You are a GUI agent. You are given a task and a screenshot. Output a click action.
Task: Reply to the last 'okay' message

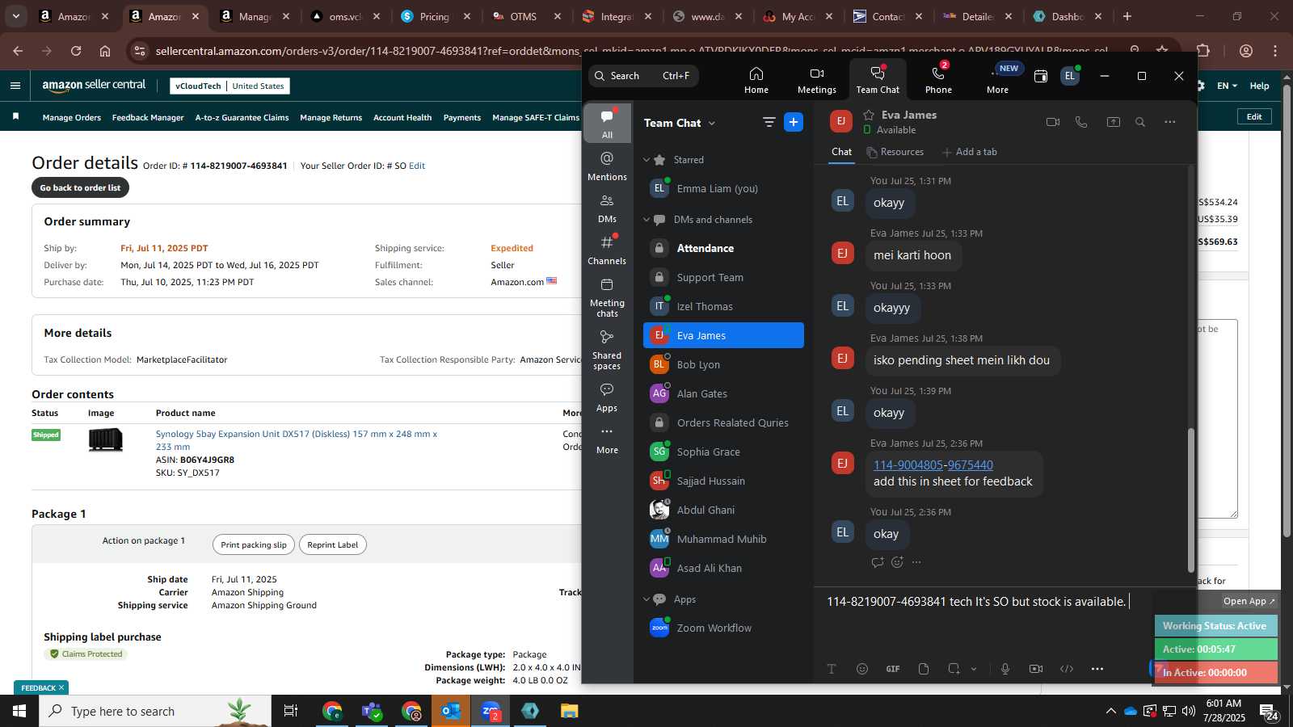pyautogui.click(x=878, y=562)
